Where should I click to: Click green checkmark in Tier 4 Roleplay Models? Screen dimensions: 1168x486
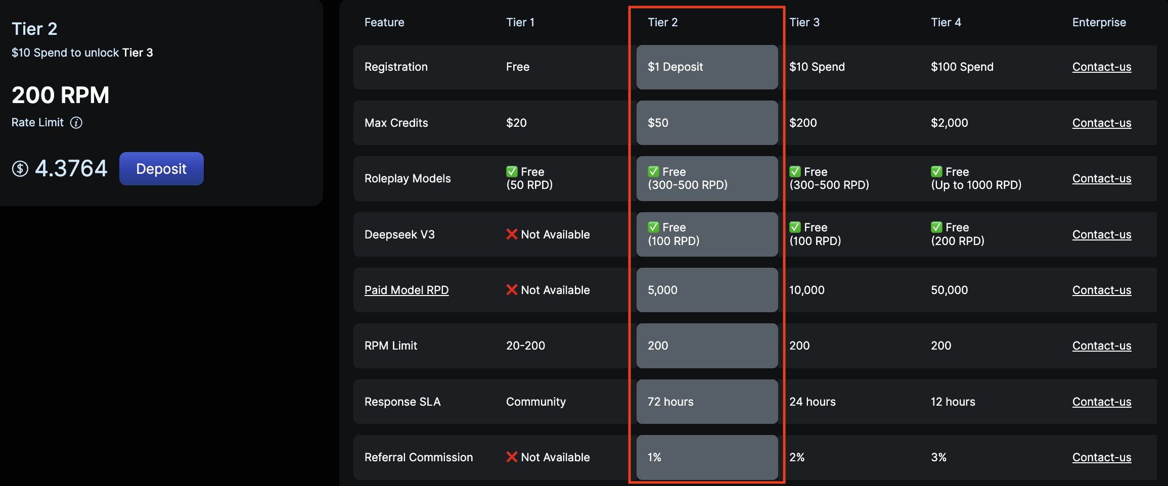[936, 172]
